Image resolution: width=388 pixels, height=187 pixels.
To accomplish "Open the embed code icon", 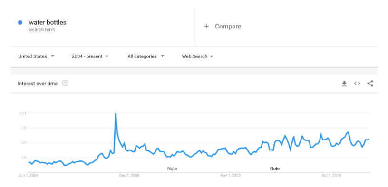I will pyautogui.click(x=357, y=84).
